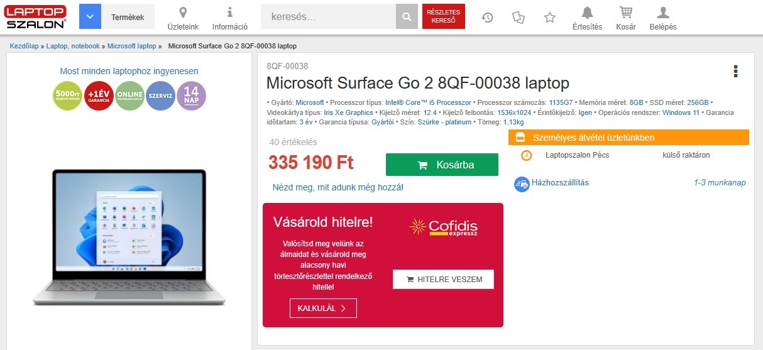This screenshot has width=763, height=350.
Task: Open Microsoft laptop breadcrumb category
Action: click(x=131, y=46)
